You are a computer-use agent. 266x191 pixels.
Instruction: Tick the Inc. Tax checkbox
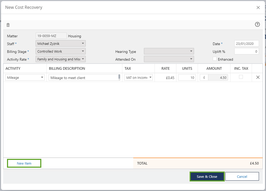[x=241, y=77]
